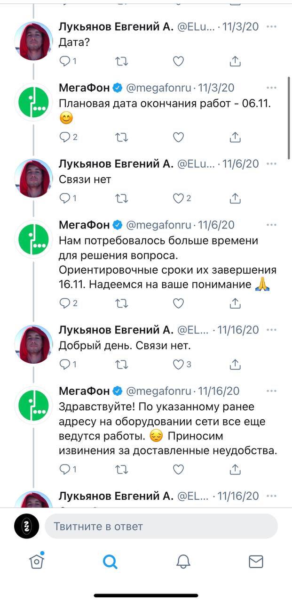Viewport: 292px width, 603px height.
Task: Share the "Дата?" tweet
Action: pyautogui.click(x=235, y=61)
